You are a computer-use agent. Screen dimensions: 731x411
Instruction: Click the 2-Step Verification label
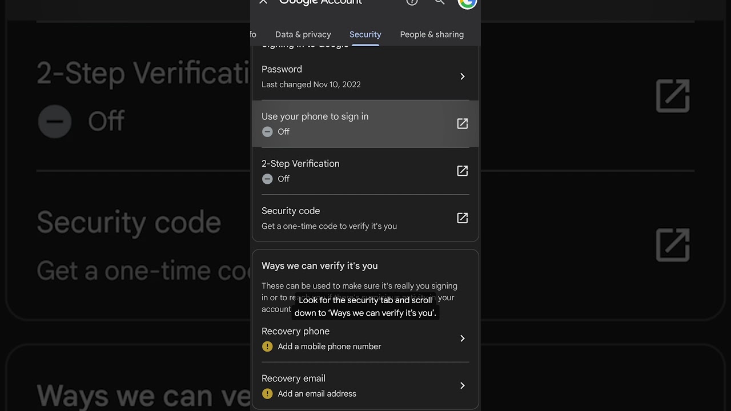pyautogui.click(x=300, y=164)
